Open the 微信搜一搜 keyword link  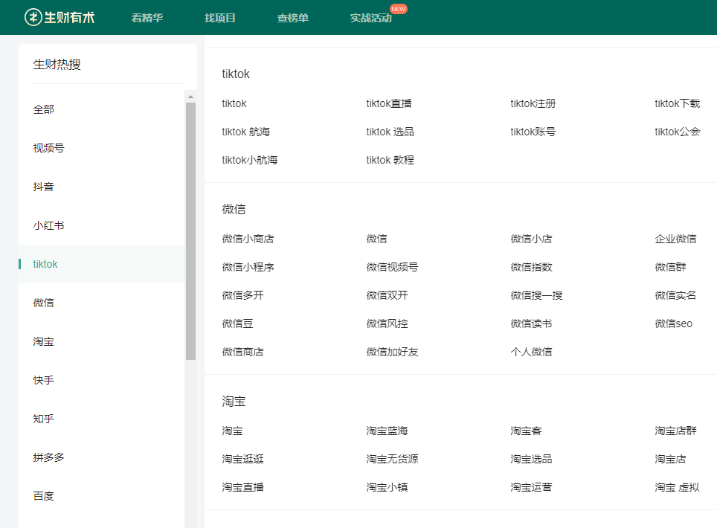click(x=536, y=295)
